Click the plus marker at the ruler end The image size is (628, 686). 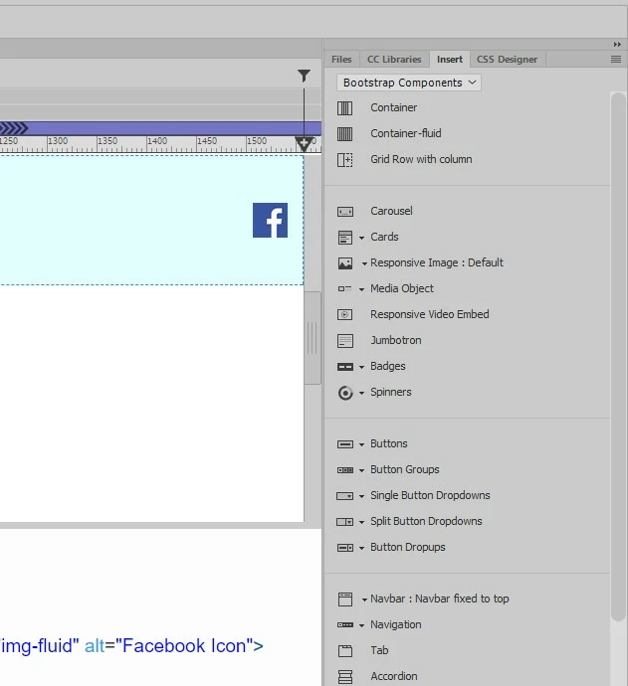(304, 143)
